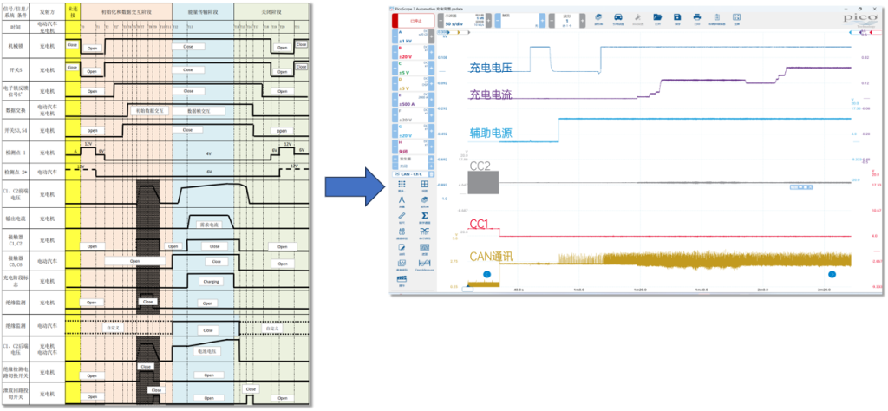
Task: Click the open folder icon in toolbar
Action: pyautogui.click(x=657, y=17)
